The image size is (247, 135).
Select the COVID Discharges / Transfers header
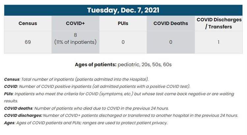pyautogui.click(x=219, y=23)
